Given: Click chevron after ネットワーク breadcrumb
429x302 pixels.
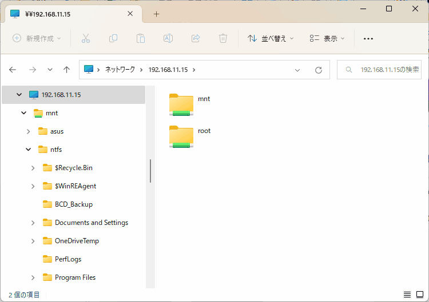Looking at the screenshot, I should click(141, 70).
